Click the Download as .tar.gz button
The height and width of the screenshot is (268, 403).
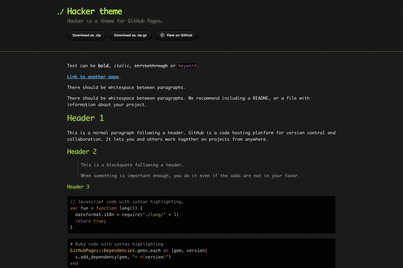point(130,35)
